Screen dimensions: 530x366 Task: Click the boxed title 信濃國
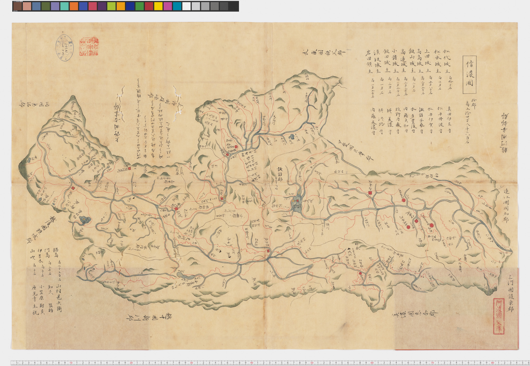click(469, 75)
